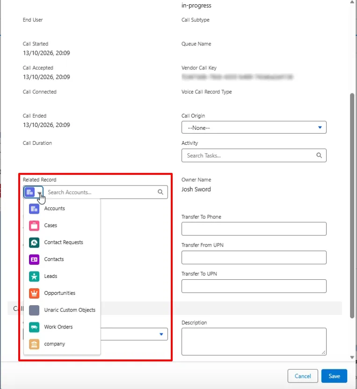Choose Contact Requests in the list

coord(62,242)
